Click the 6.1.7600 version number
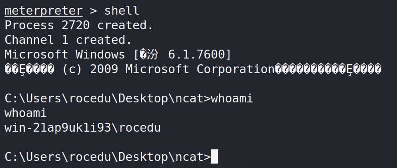 click(196, 55)
